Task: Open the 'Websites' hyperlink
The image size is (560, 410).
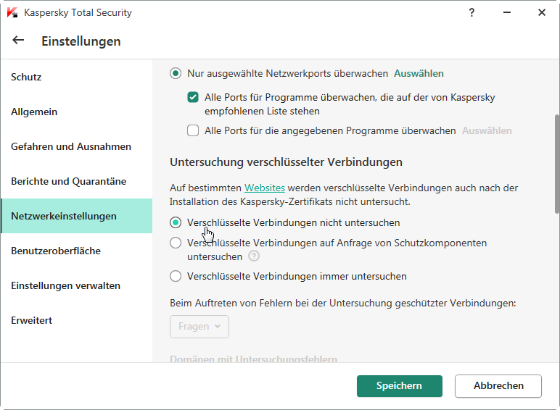Action: (264, 188)
